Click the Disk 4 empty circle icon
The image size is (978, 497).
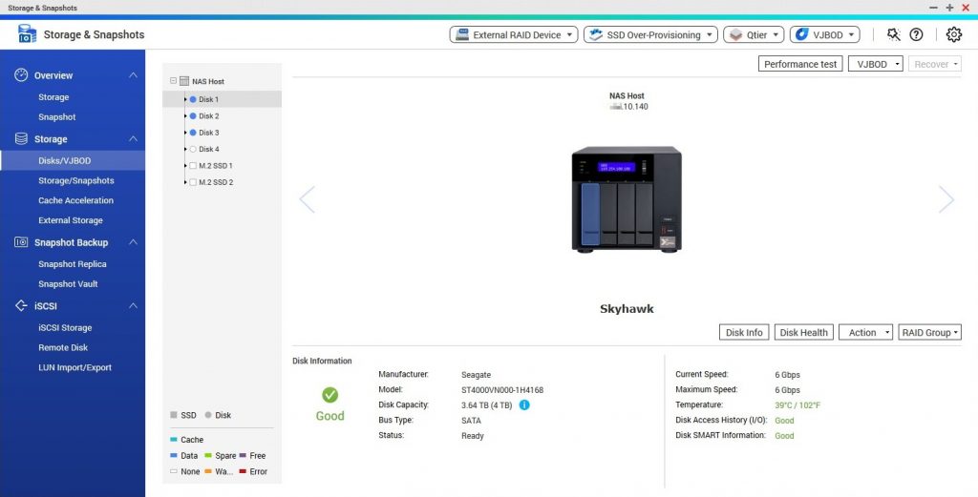[193, 149]
